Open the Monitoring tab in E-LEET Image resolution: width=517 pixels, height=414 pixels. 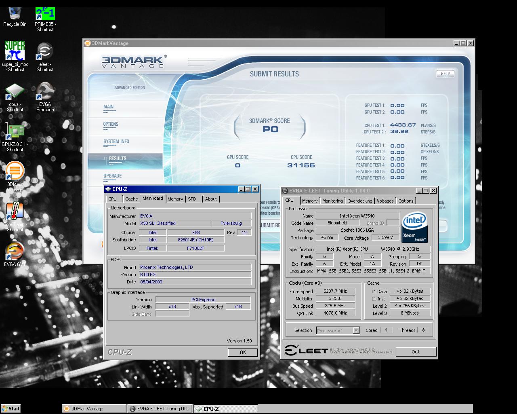332,201
